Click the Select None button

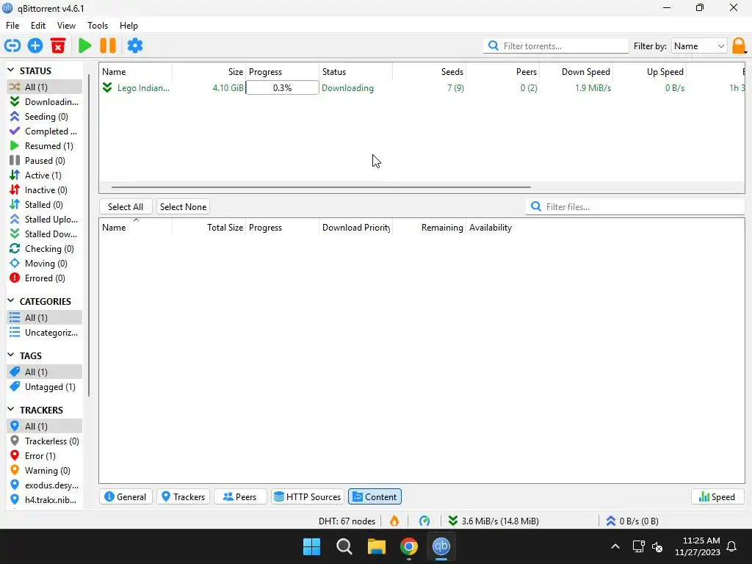[183, 206]
